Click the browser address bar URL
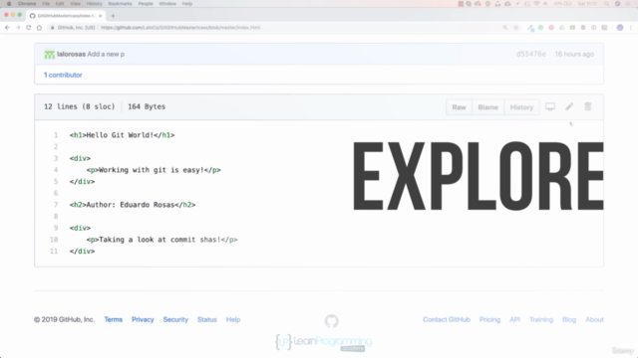Image resolution: width=638 pixels, height=358 pixels. (180, 28)
